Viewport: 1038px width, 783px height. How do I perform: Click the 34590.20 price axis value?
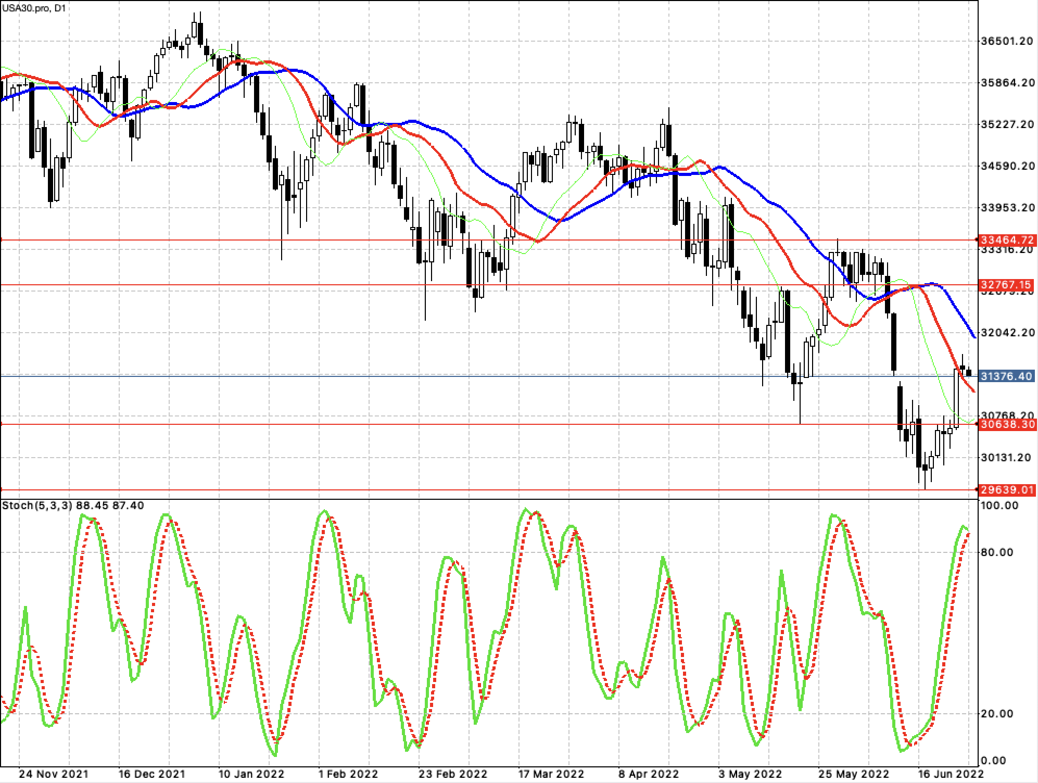pyautogui.click(x=1007, y=166)
